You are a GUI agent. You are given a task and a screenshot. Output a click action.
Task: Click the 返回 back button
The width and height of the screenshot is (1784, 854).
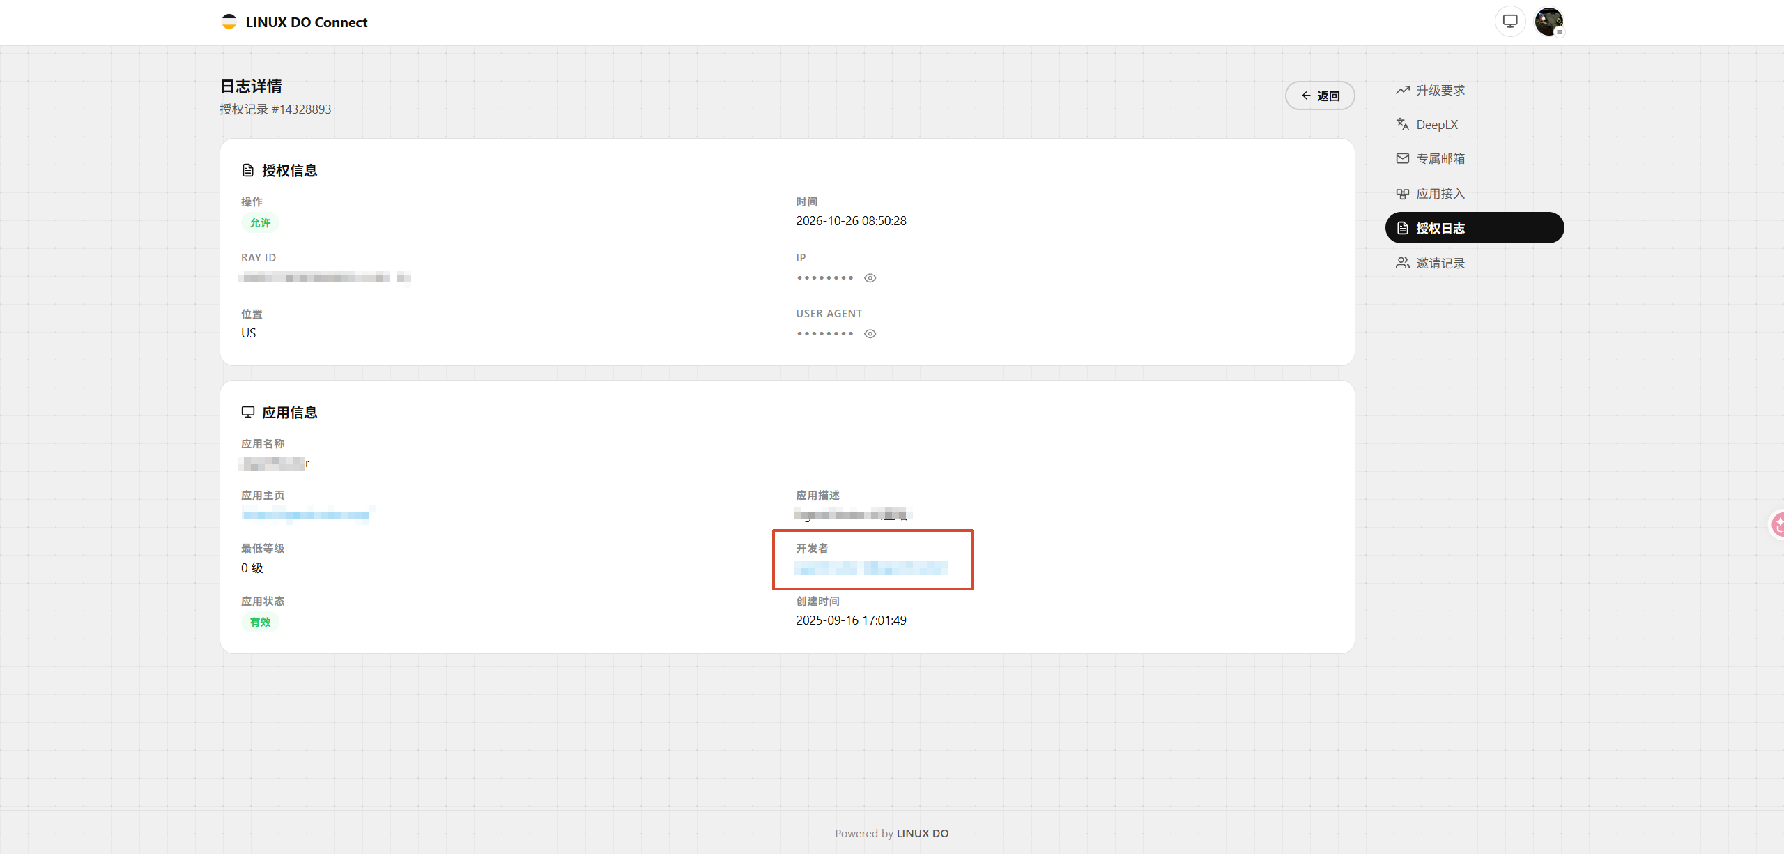pos(1320,96)
